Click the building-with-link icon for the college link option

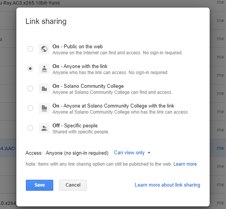(x=44, y=108)
